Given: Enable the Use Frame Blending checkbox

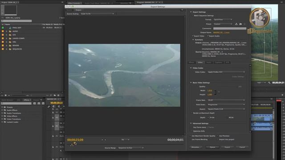Looking at the screenshot, I should click(x=190, y=140).
